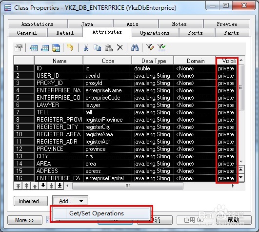The image size is (259, 232).
Task: Click the enterpriseCapital code cell
Action: [x=107, y=178]
